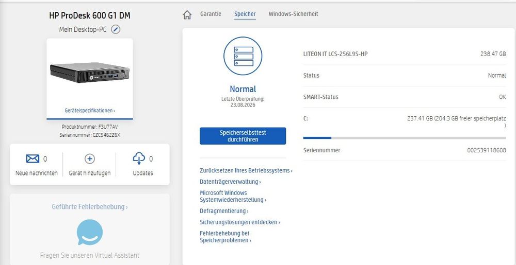Click the HP ProDesk 600 G1 DM title
The image size is (516, 265).
point(90,15)
